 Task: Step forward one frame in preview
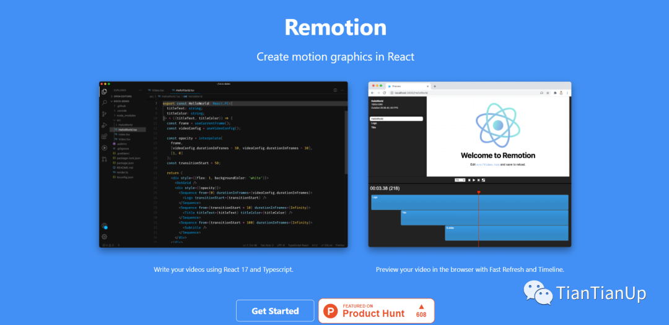click(x=478, y=180)
